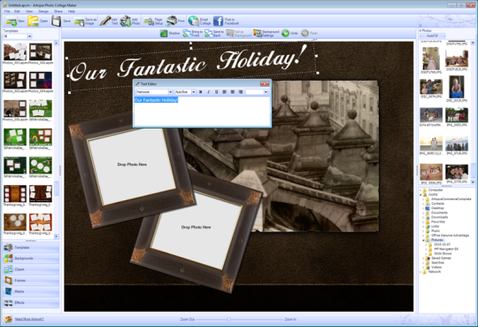Screen dimensions: 478x327
Task: Collapse the Pictures folder in tree
Action: [x=424, y=240]
